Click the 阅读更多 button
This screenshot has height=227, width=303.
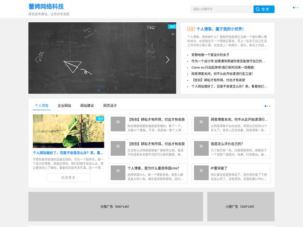69,177
